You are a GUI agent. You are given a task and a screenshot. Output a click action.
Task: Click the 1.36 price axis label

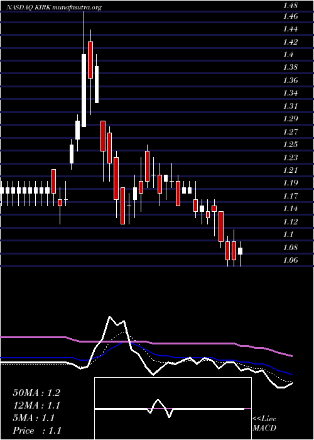290,80
